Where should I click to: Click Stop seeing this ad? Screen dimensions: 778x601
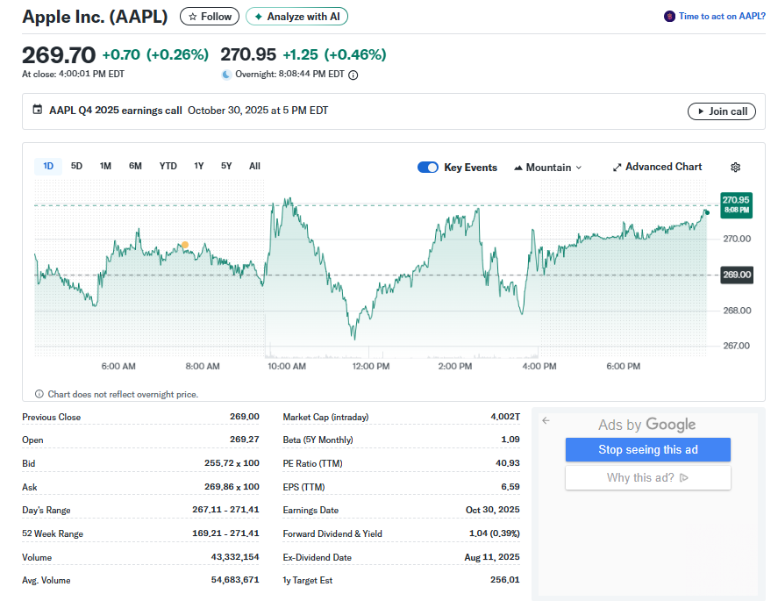(647, 449)
